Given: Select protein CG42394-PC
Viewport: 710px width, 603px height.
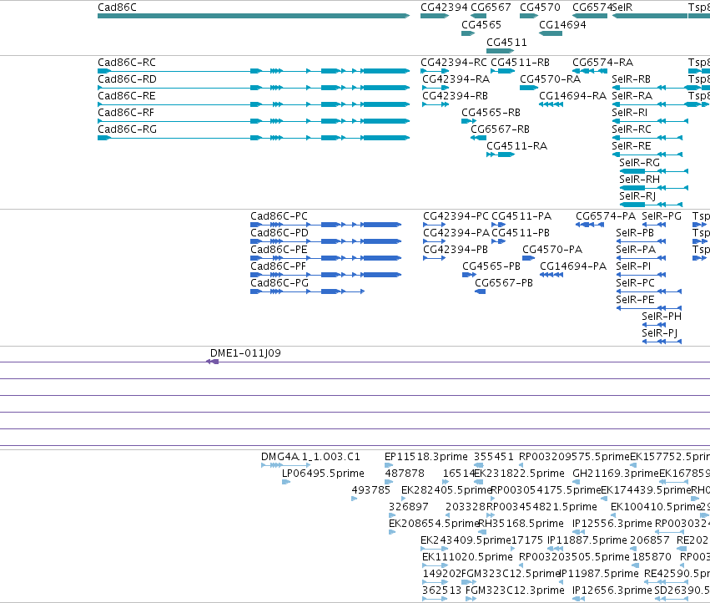Looking at the screenshot, I should tap(434, 225).
